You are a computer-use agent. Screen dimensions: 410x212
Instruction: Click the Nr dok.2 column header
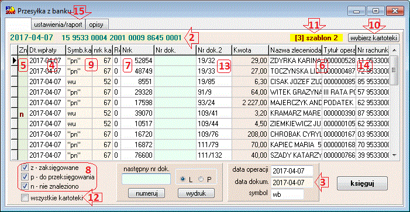click(x=214, y=50)
